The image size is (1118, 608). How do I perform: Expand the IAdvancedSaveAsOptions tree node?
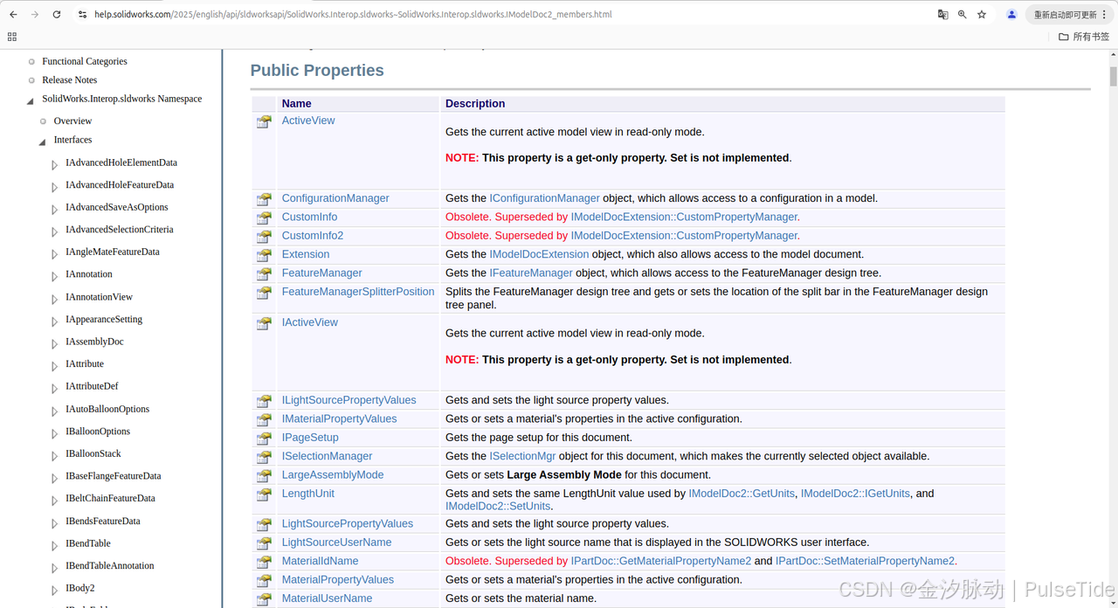point(54,208)
